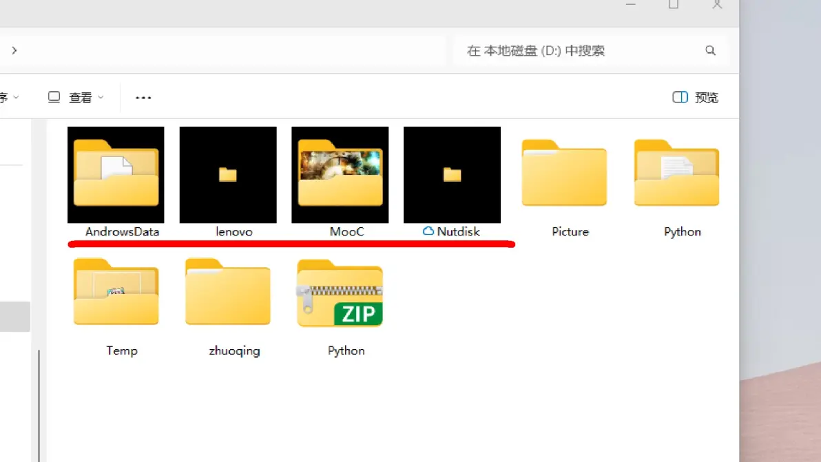Open the Temp folder
This screenshot has width=821, height=462.
click(x=116, y=293)
